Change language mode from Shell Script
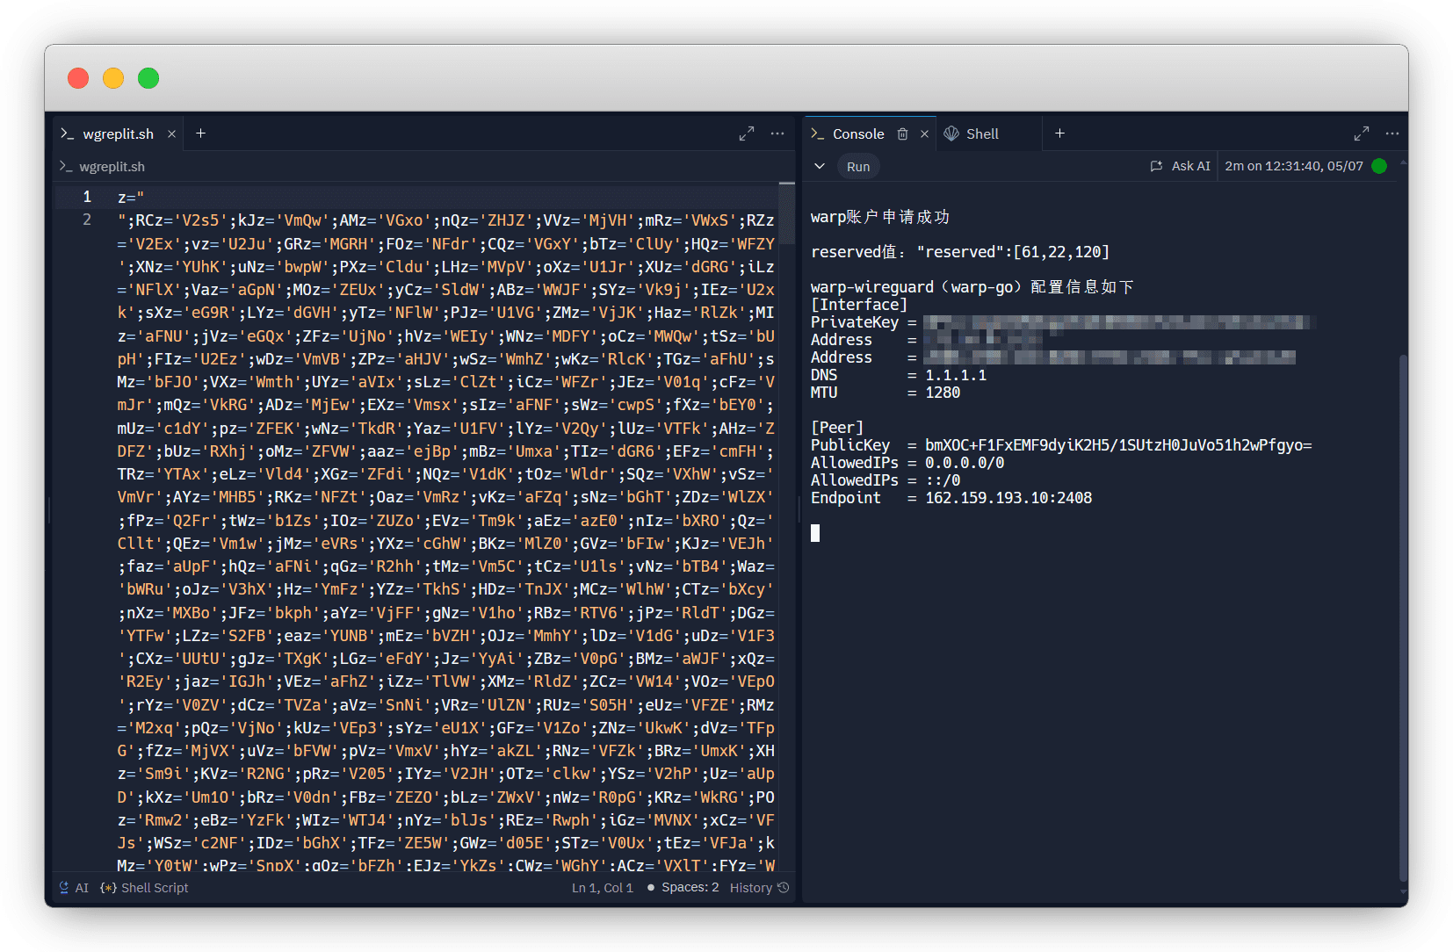 click(146, 888)
